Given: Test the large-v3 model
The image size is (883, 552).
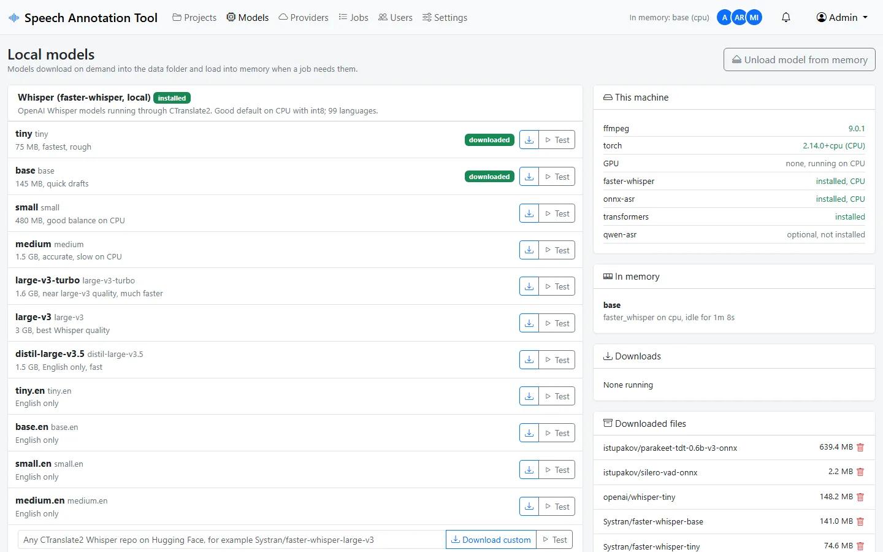Looking at the screenshot, I should point(557,323).
